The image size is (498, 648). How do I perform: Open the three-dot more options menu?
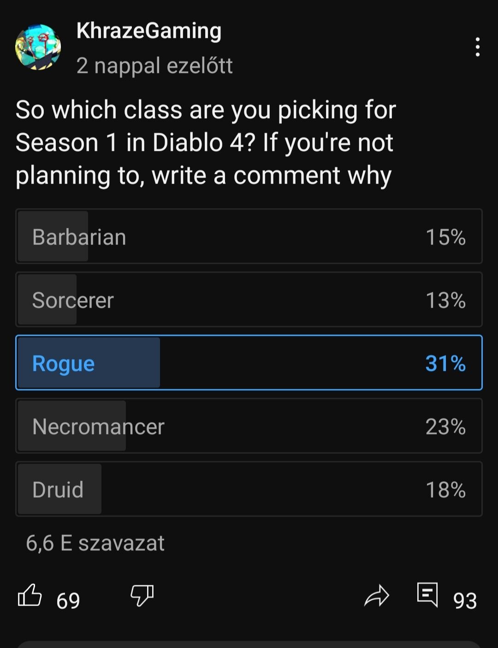477,47
